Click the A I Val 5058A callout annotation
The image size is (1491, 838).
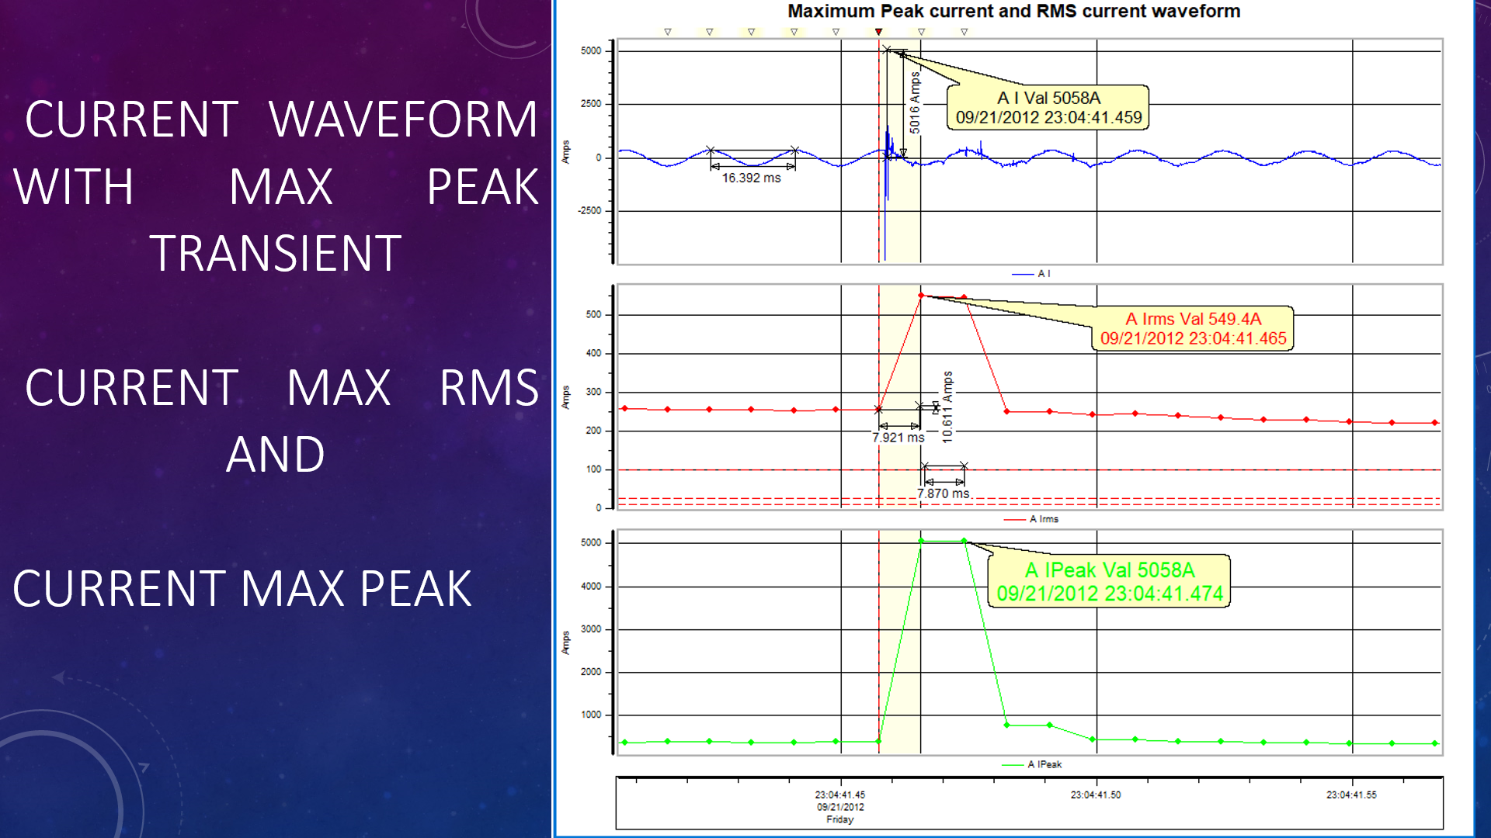[x=1048, y=109]
